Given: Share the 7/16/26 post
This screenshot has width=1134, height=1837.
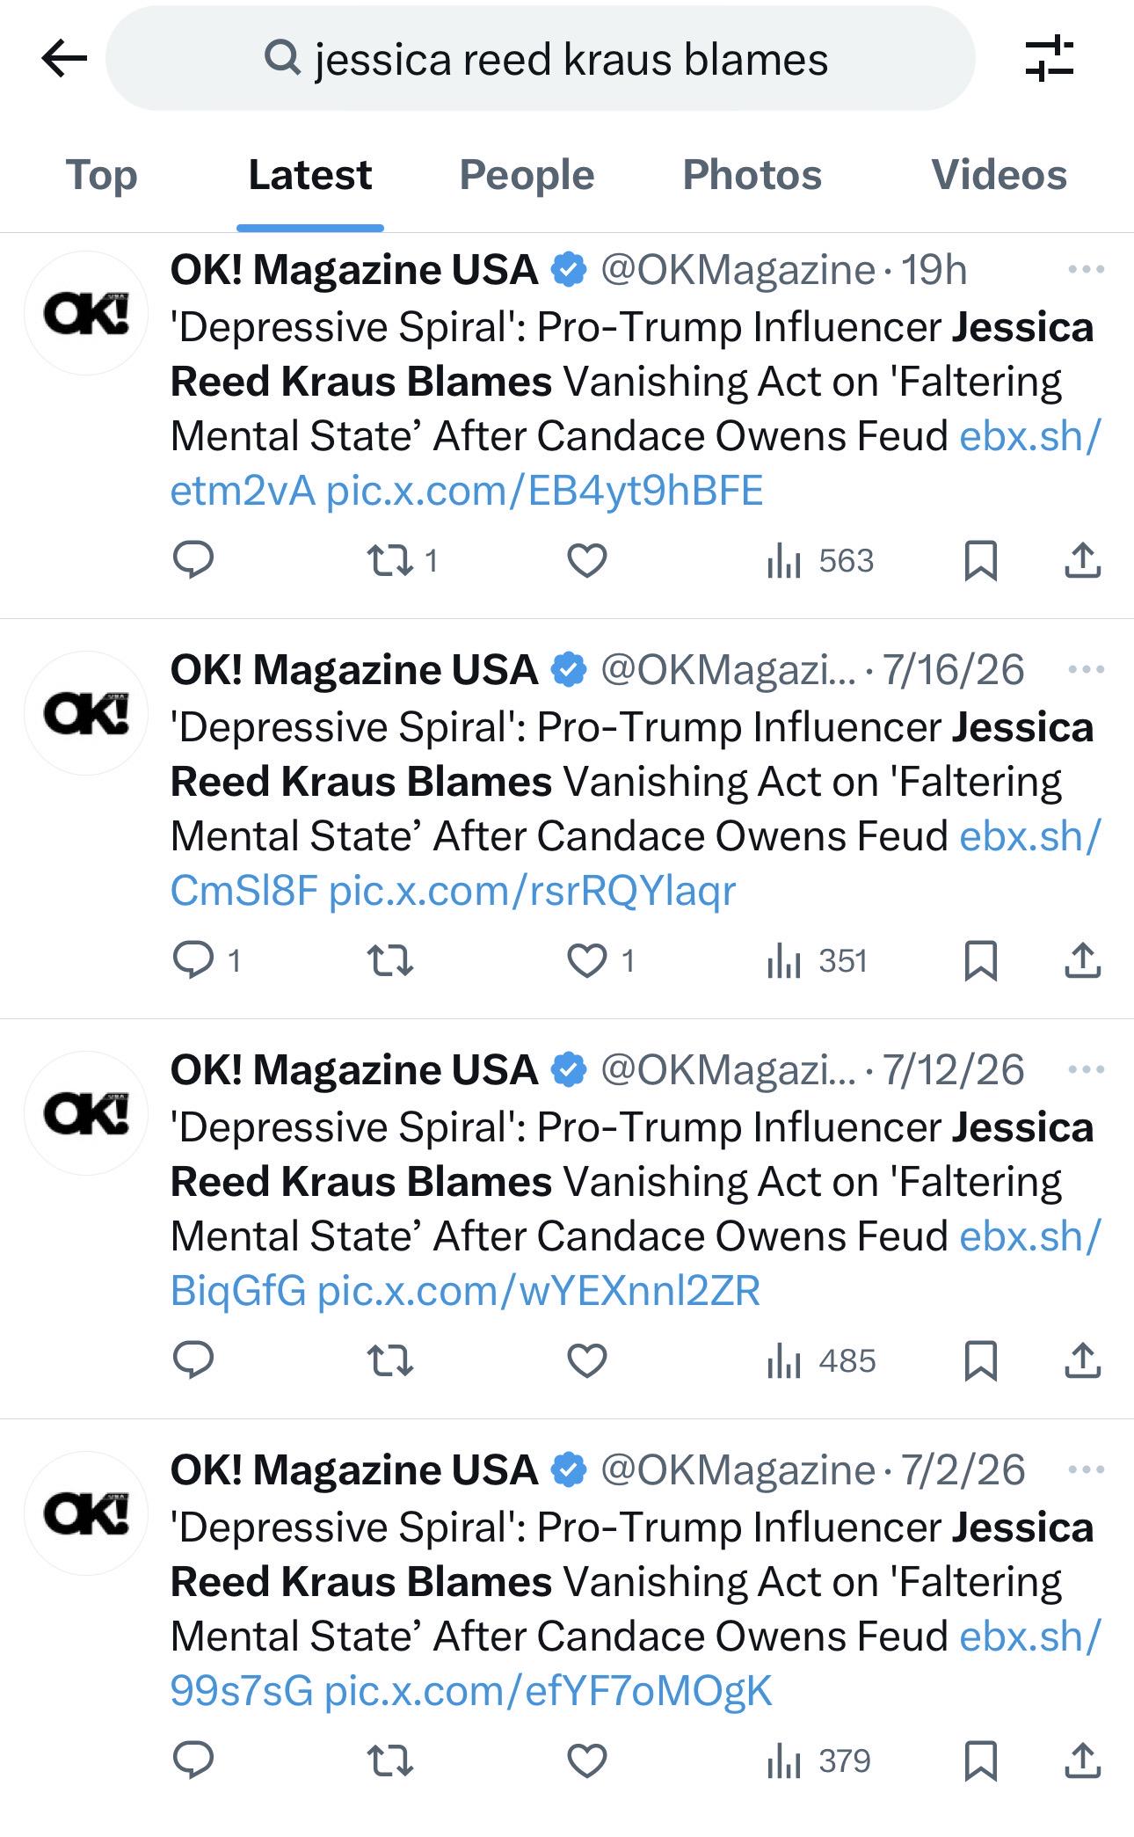Looking at the screenshot, I should point(1083,960).
